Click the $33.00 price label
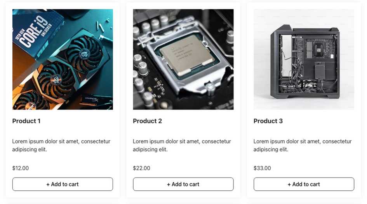The height and width of the screenshot is (204, 367). [262, 168]
